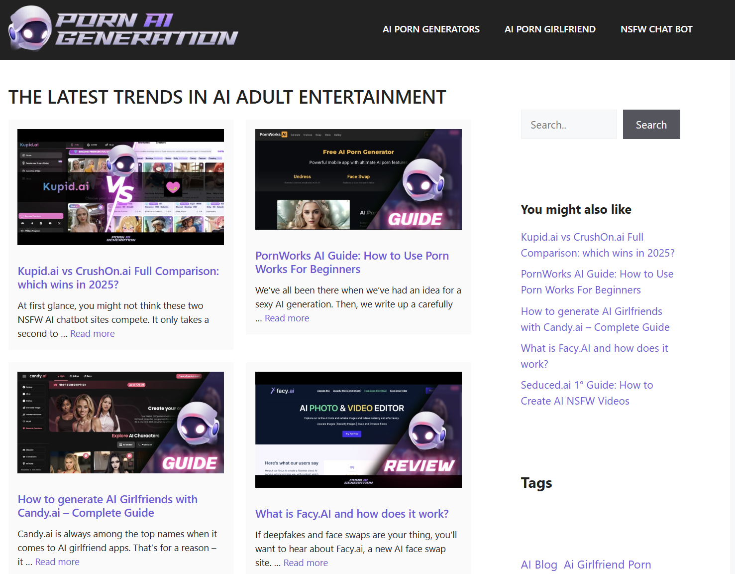The image size is (735, 574).
Task: Click Read more under the Facy.ai excerpt
Action: (306, 563)
